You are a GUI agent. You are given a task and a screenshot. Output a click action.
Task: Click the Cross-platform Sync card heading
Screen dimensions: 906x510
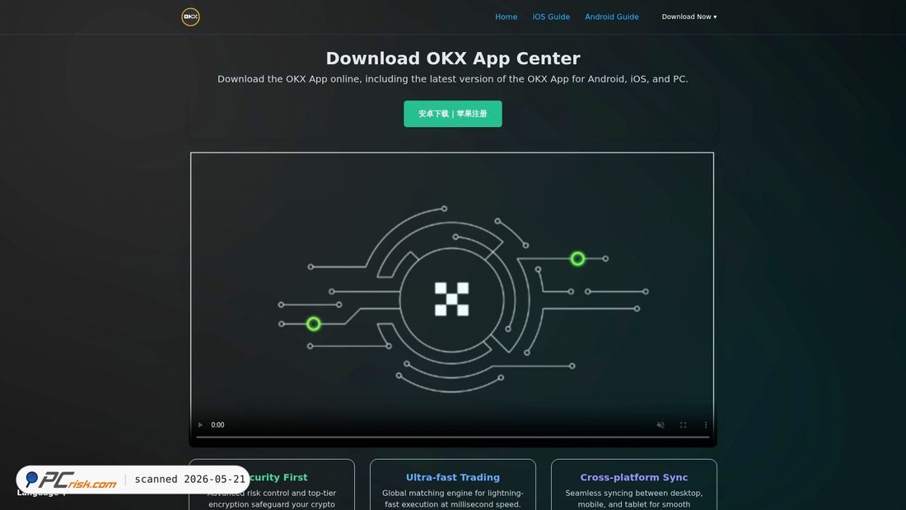(x=634, y=478)
